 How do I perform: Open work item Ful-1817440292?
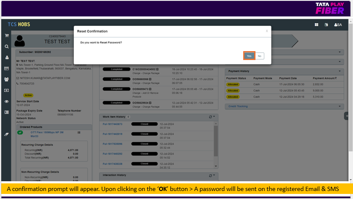pyautogui.click(x=113, y=154)
